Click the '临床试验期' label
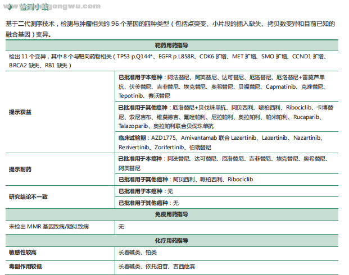Screen dimensions: 349x275 click(132, 138)
